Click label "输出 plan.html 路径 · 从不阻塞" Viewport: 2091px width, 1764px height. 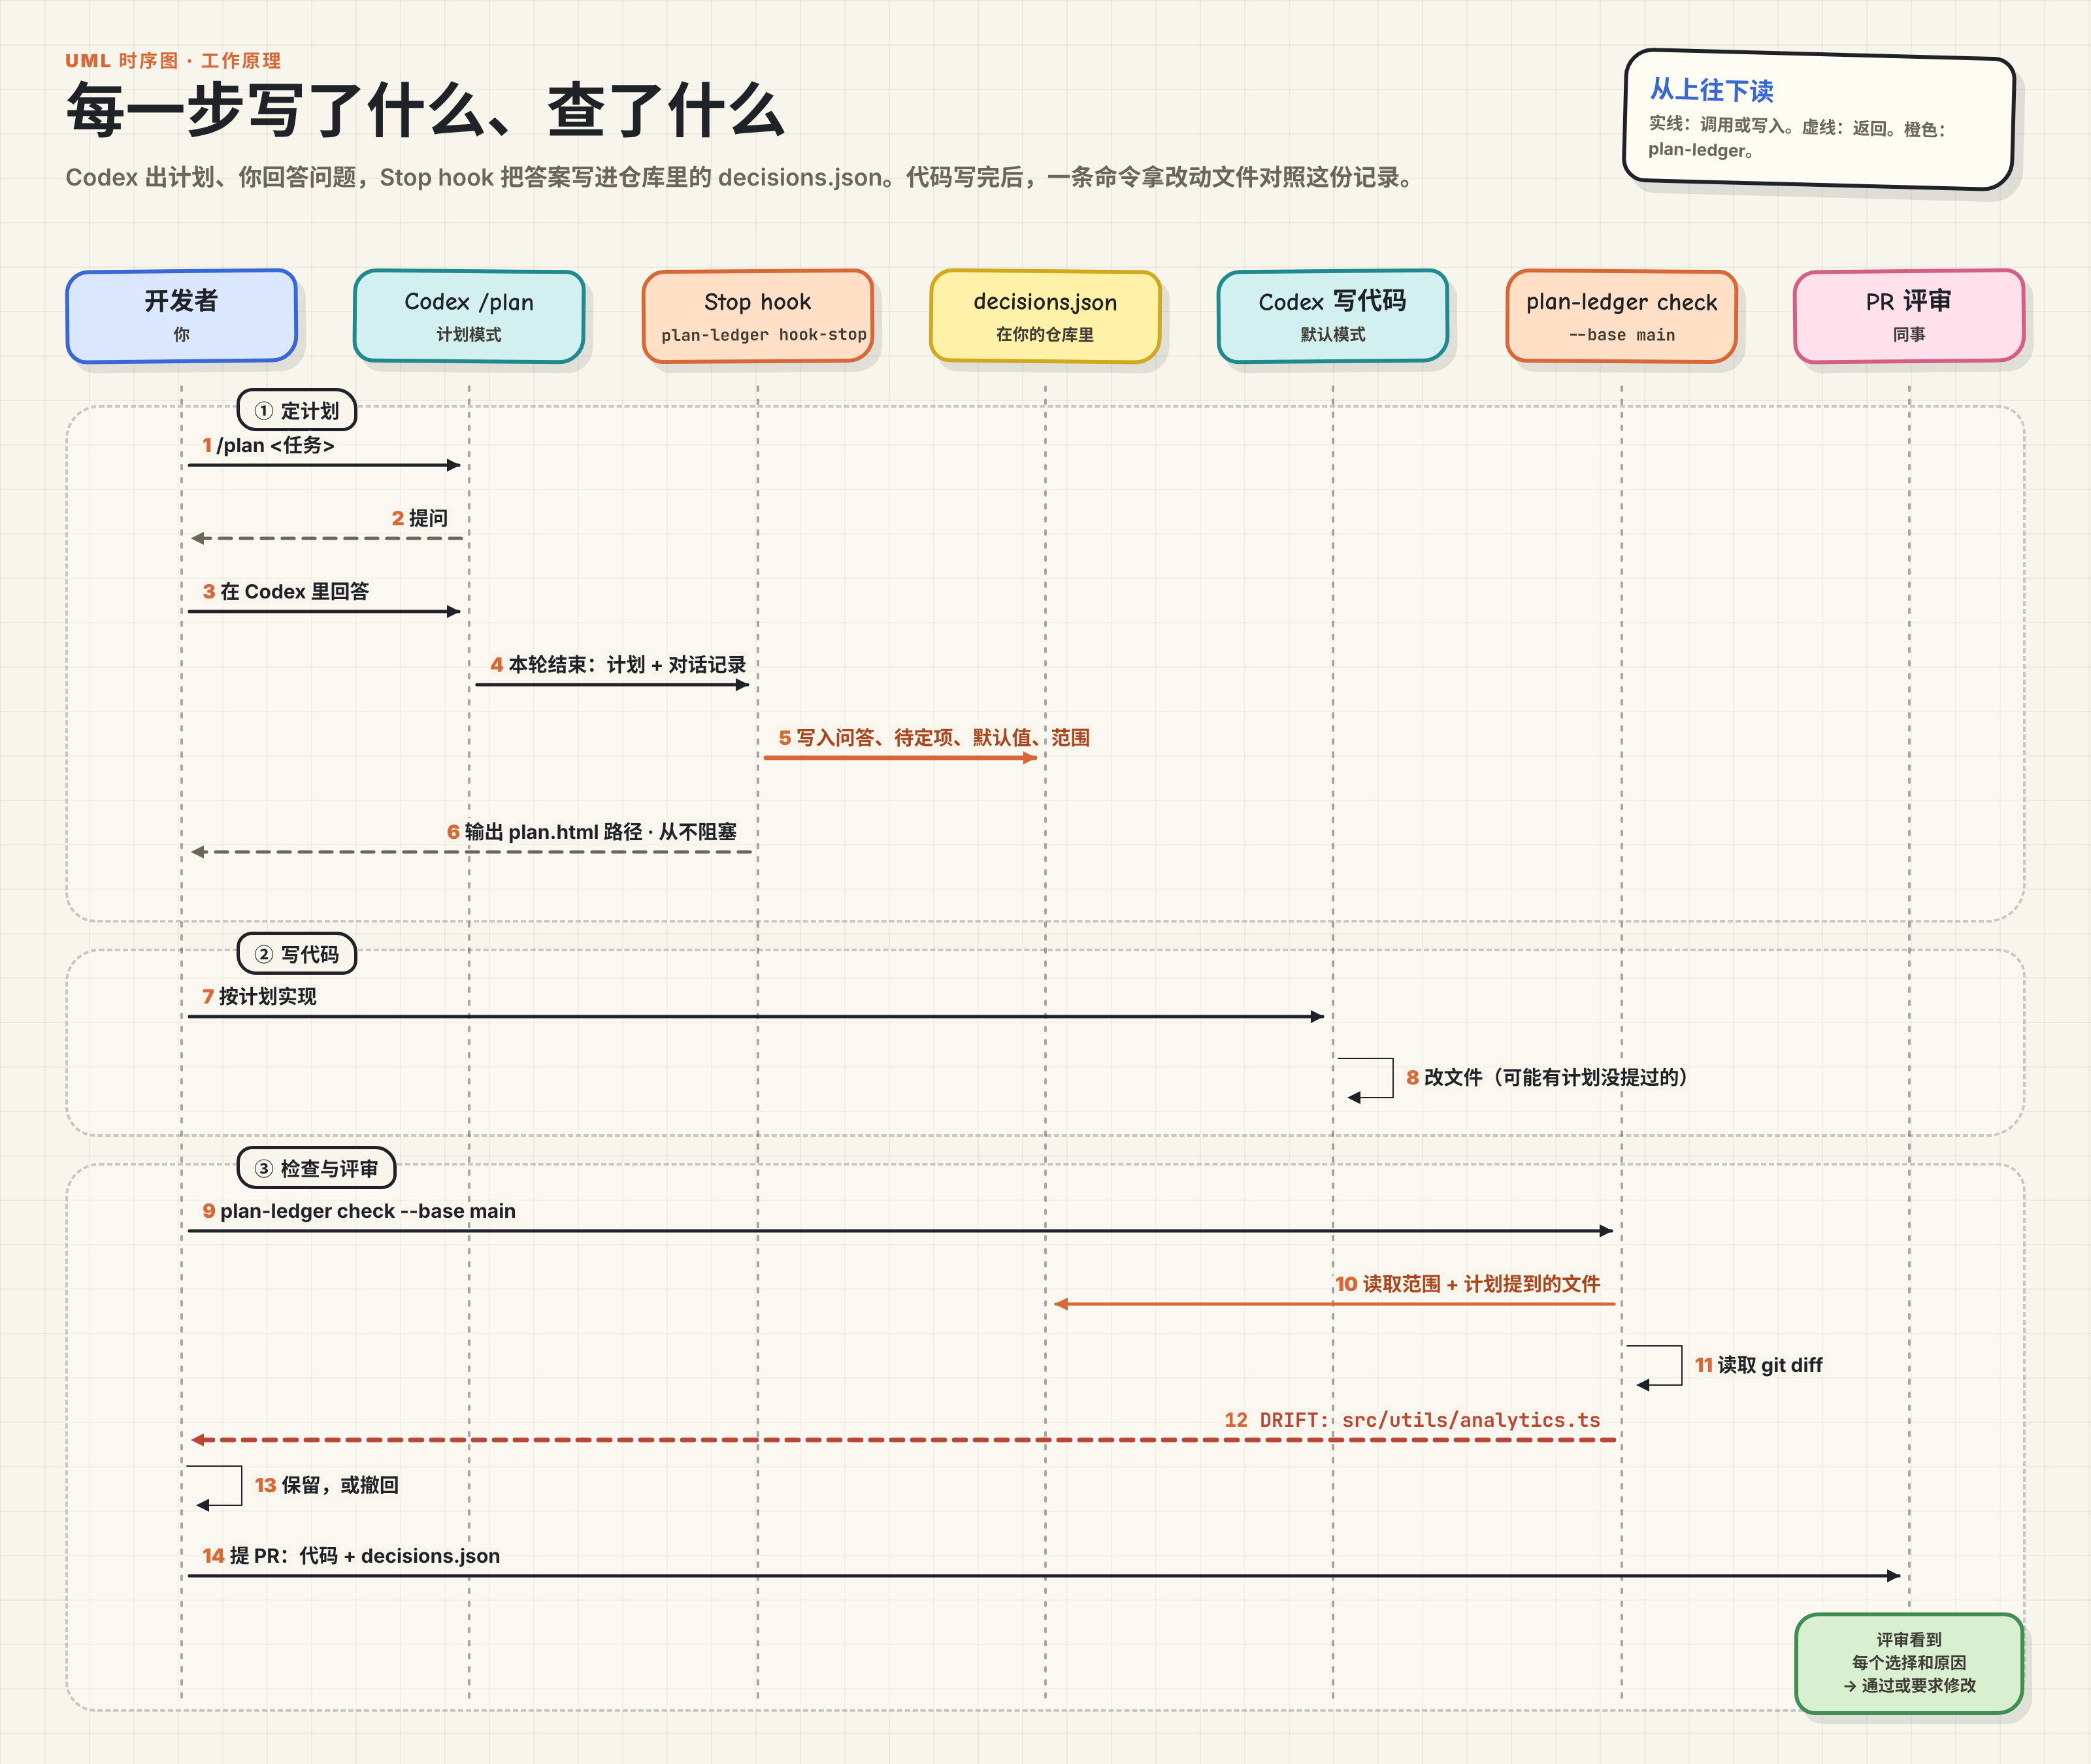(x=600, y=831)
